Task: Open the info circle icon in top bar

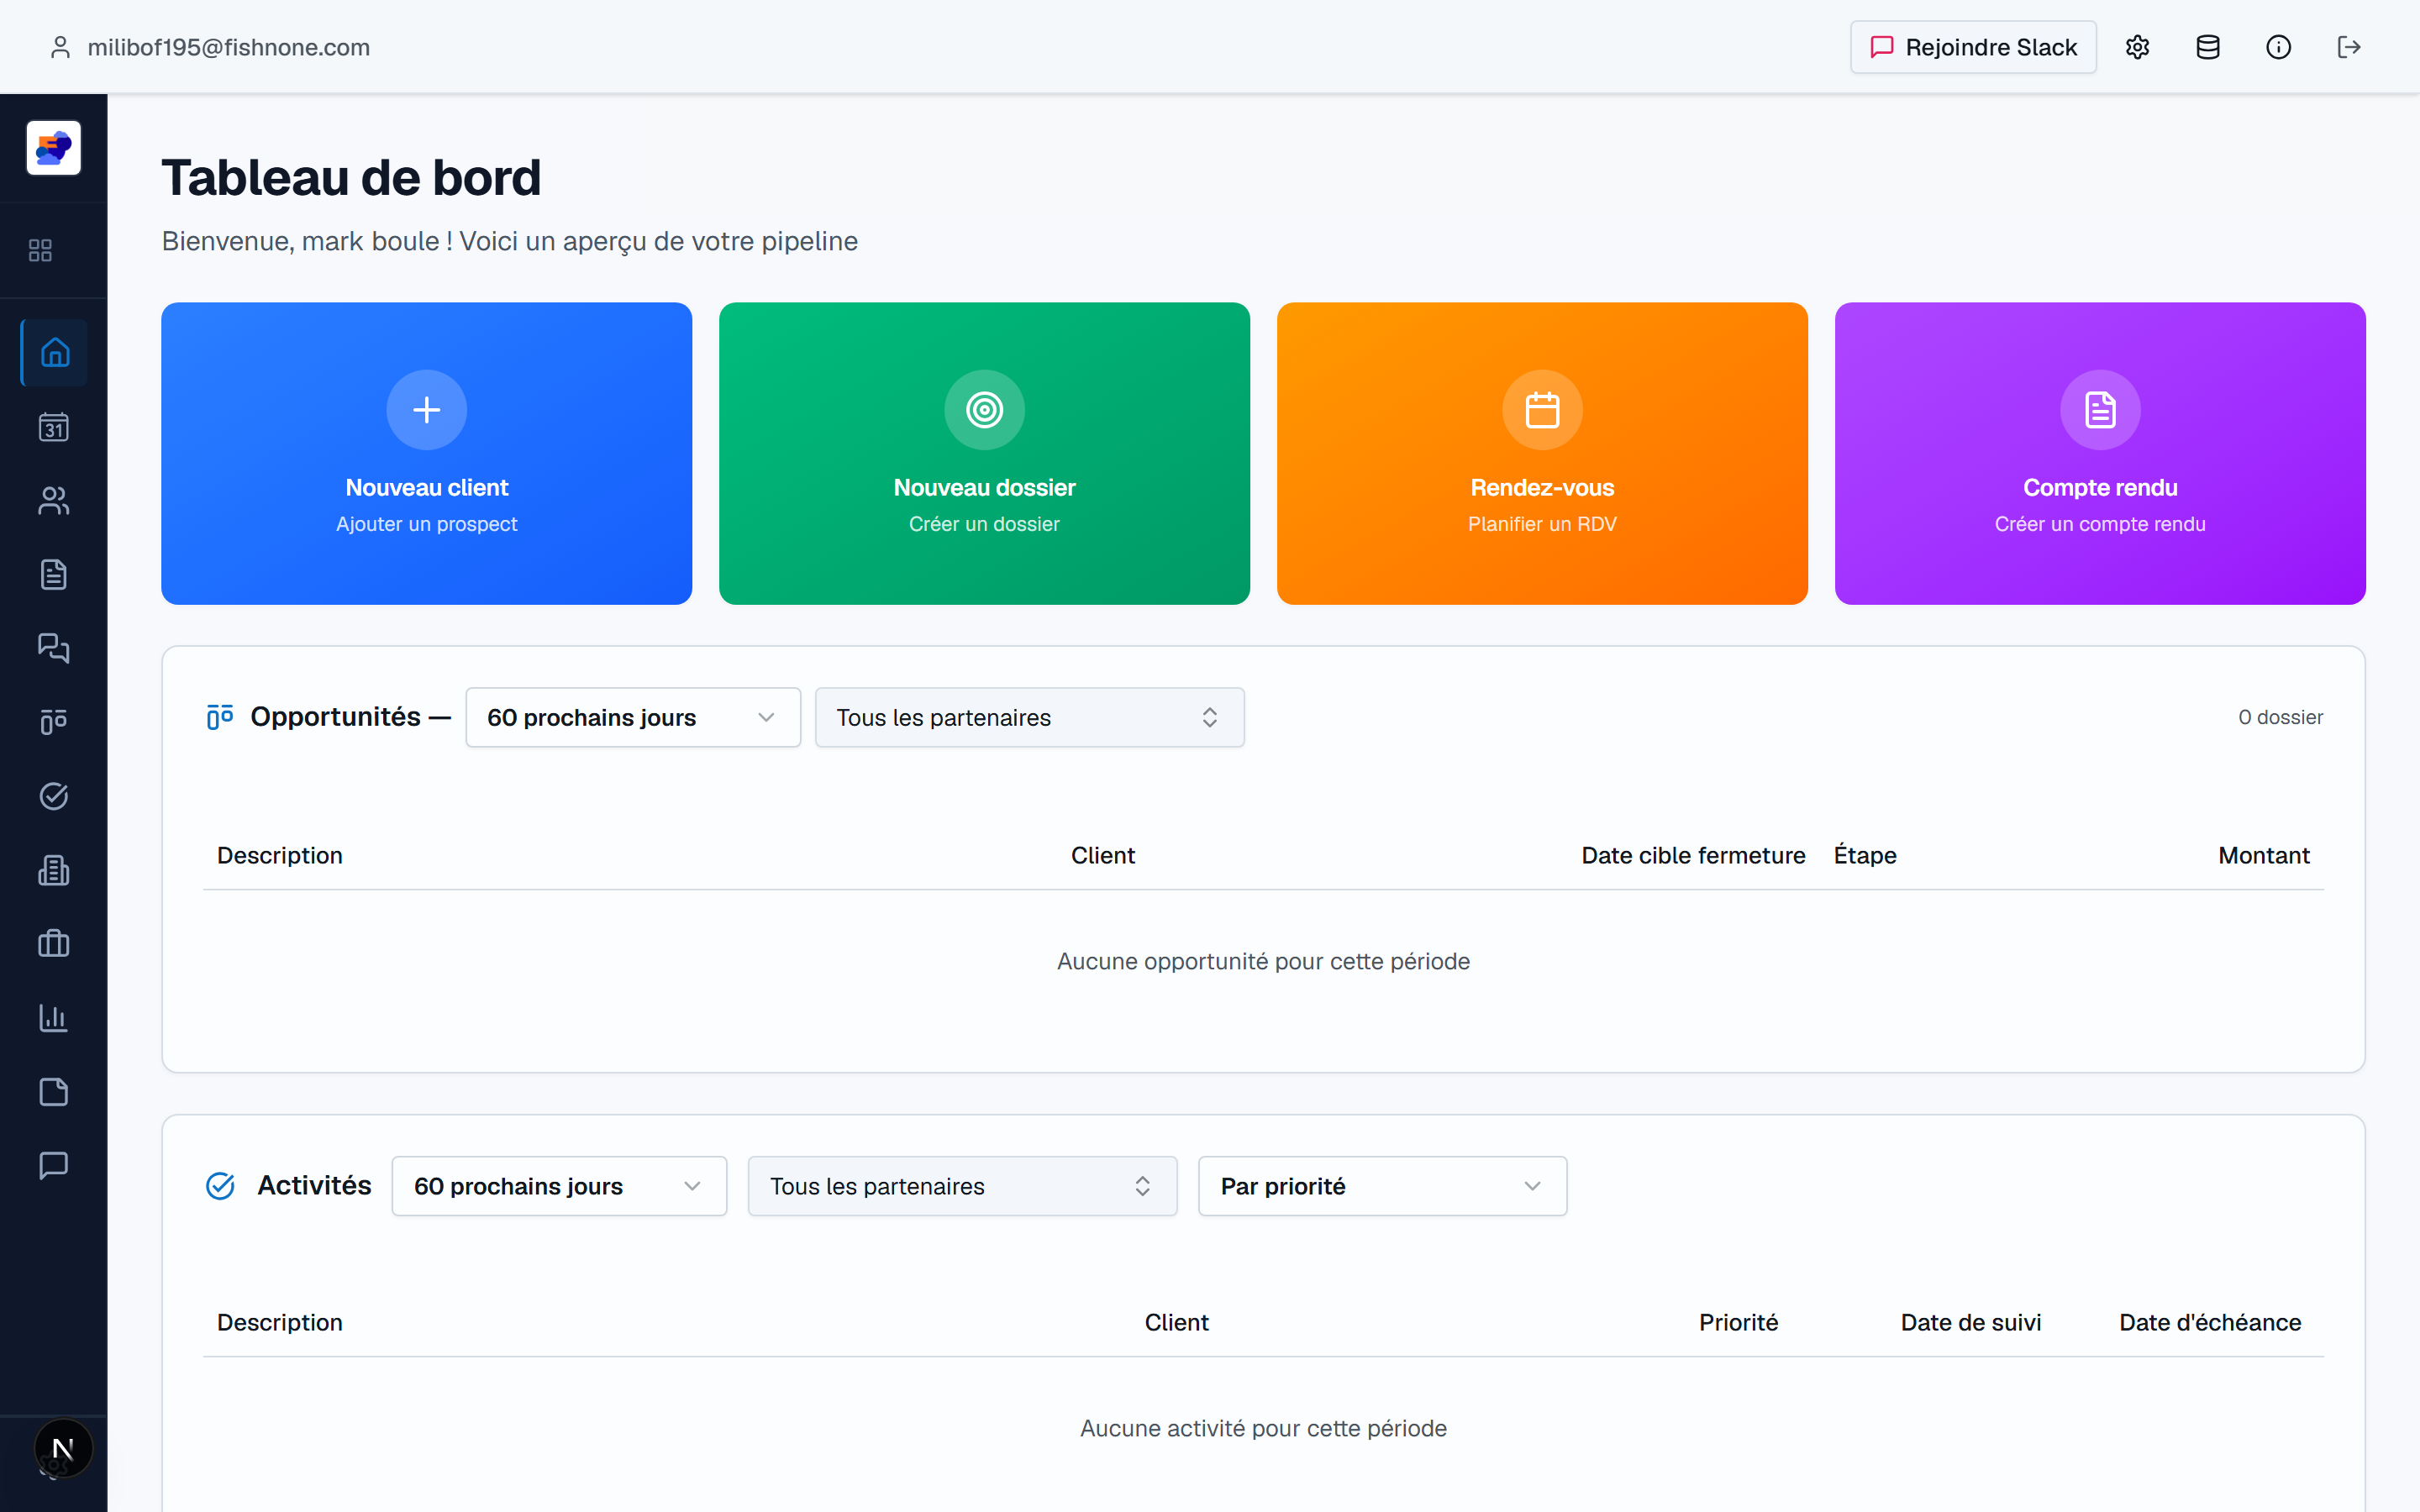Action: [x=2279, y=47]
